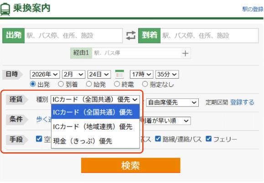Click the 登録する link for 定期区間
Screen dimensions: 264x183
pyautogui.click(x=242, y=102)
